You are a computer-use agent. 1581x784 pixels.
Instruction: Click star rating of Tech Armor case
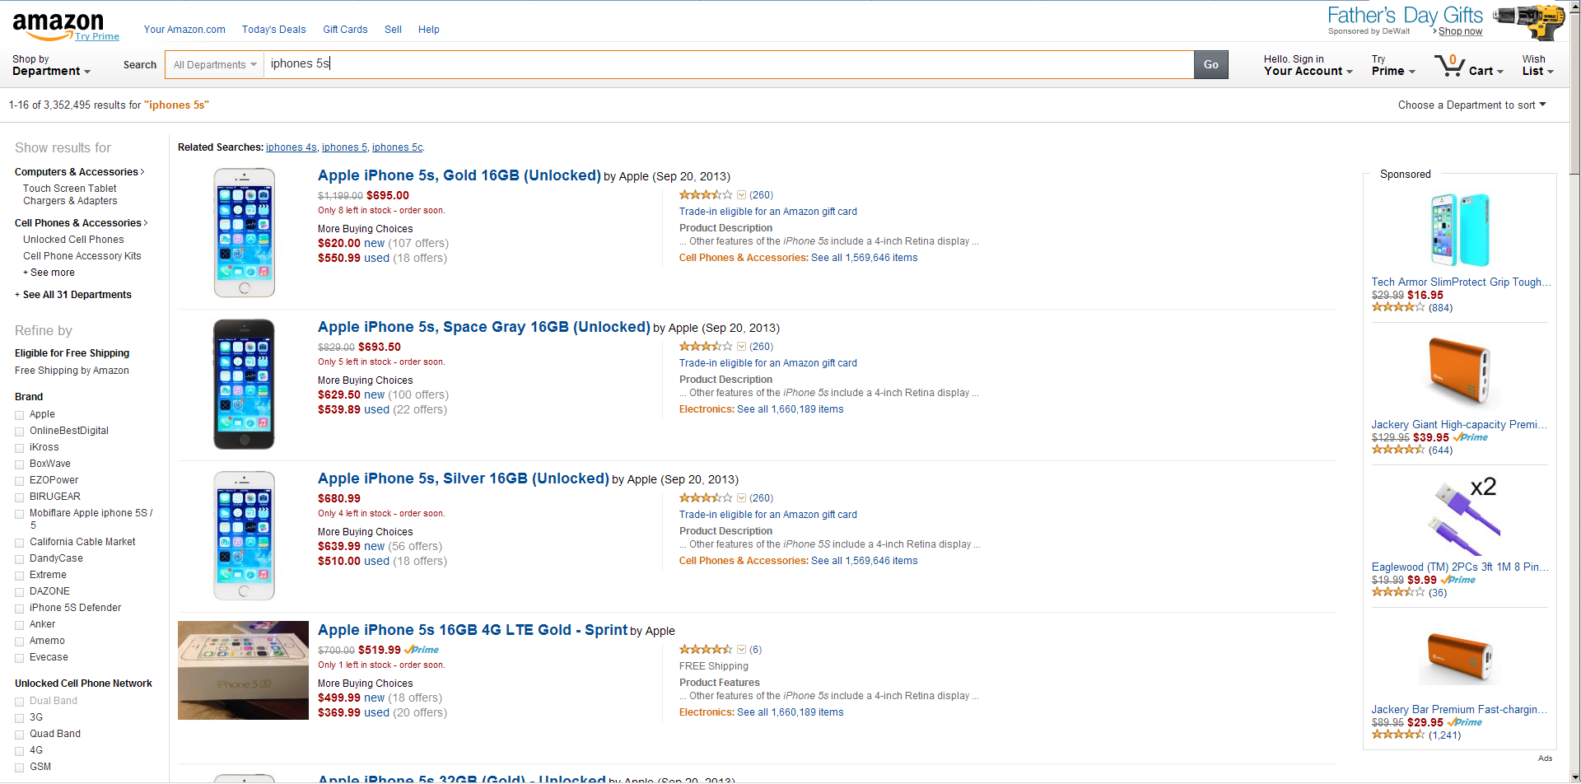point(1398,307)
